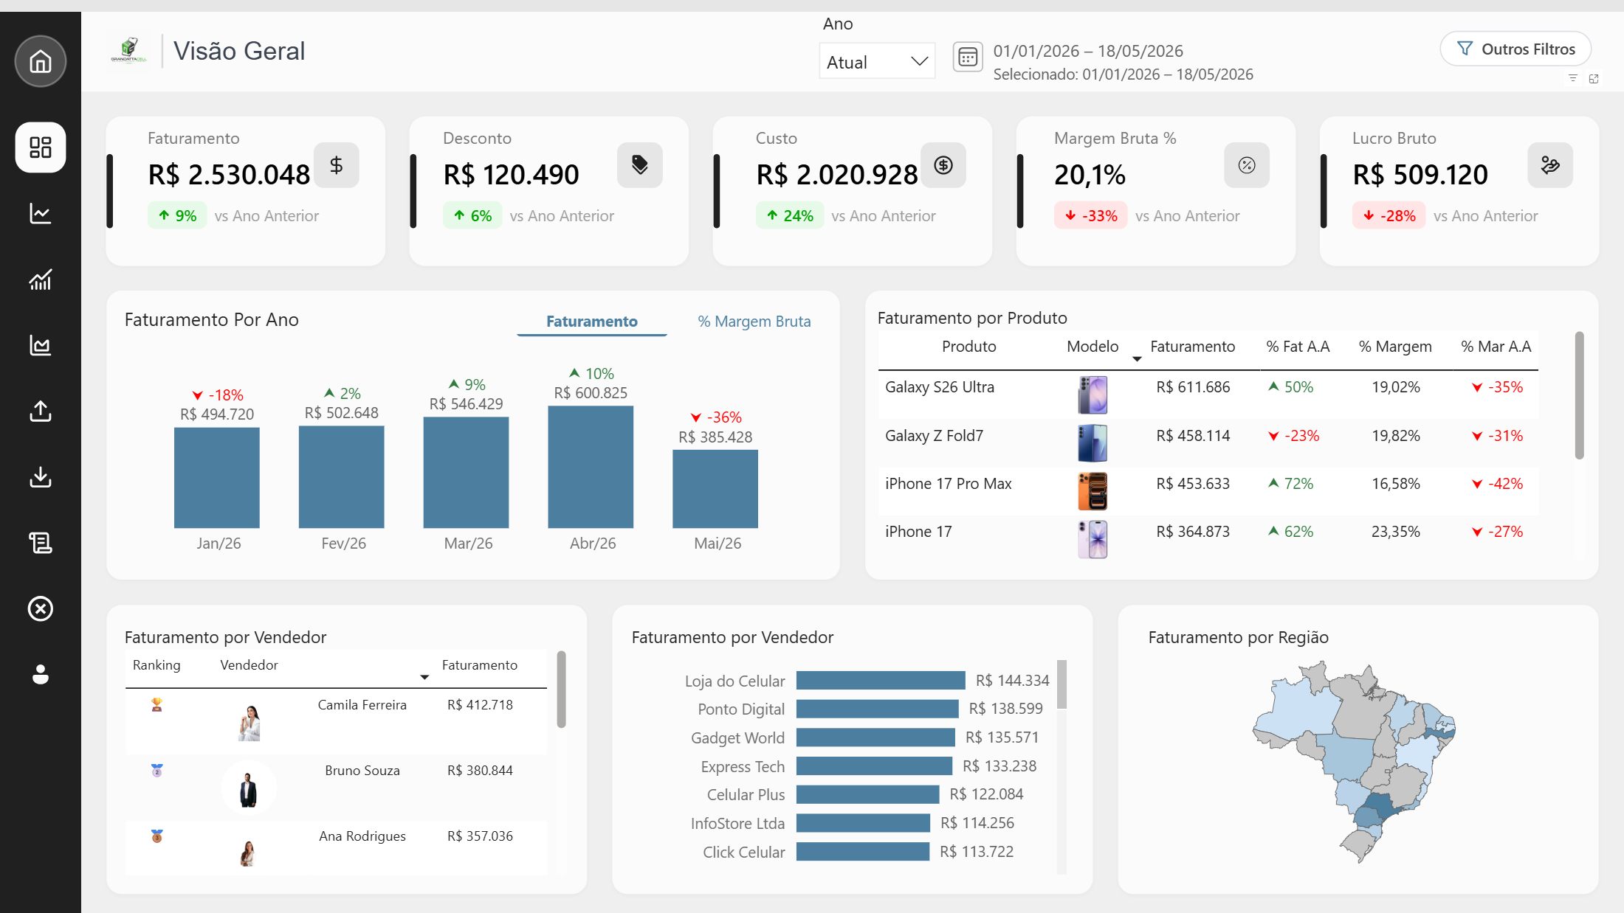Switch to the Faturamento chart tab

592,322
